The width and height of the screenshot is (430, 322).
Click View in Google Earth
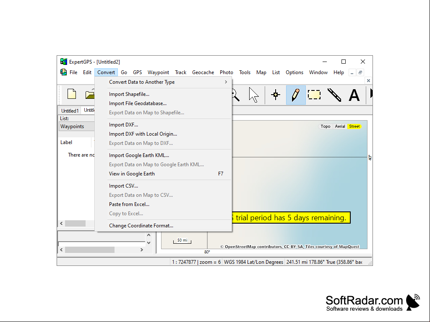[x=164, y=174]
